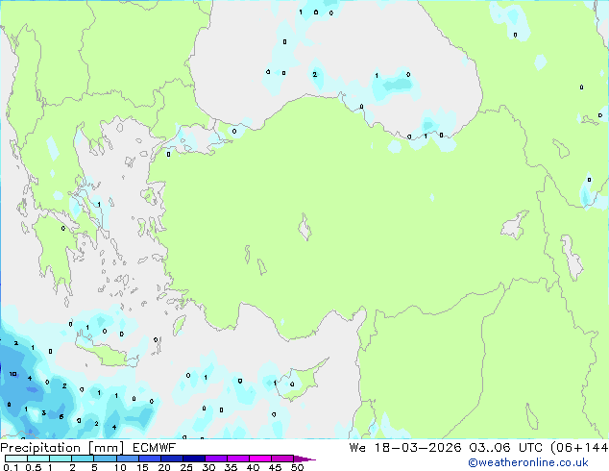Click the '10' precipitation value on map

pyautogui.click(x=12, y=374)
